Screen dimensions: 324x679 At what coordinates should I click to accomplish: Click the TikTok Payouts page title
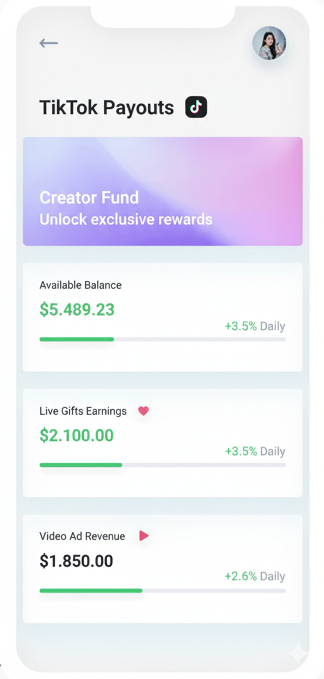(107, 107)
